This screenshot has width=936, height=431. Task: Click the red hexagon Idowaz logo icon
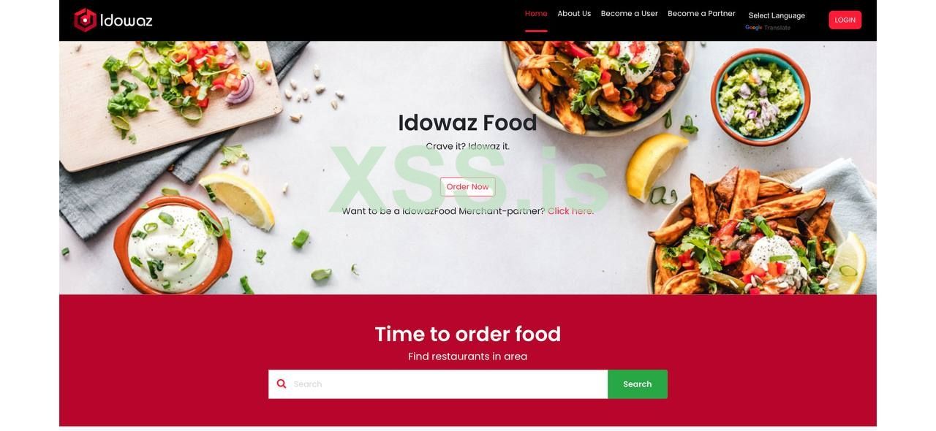85,20
